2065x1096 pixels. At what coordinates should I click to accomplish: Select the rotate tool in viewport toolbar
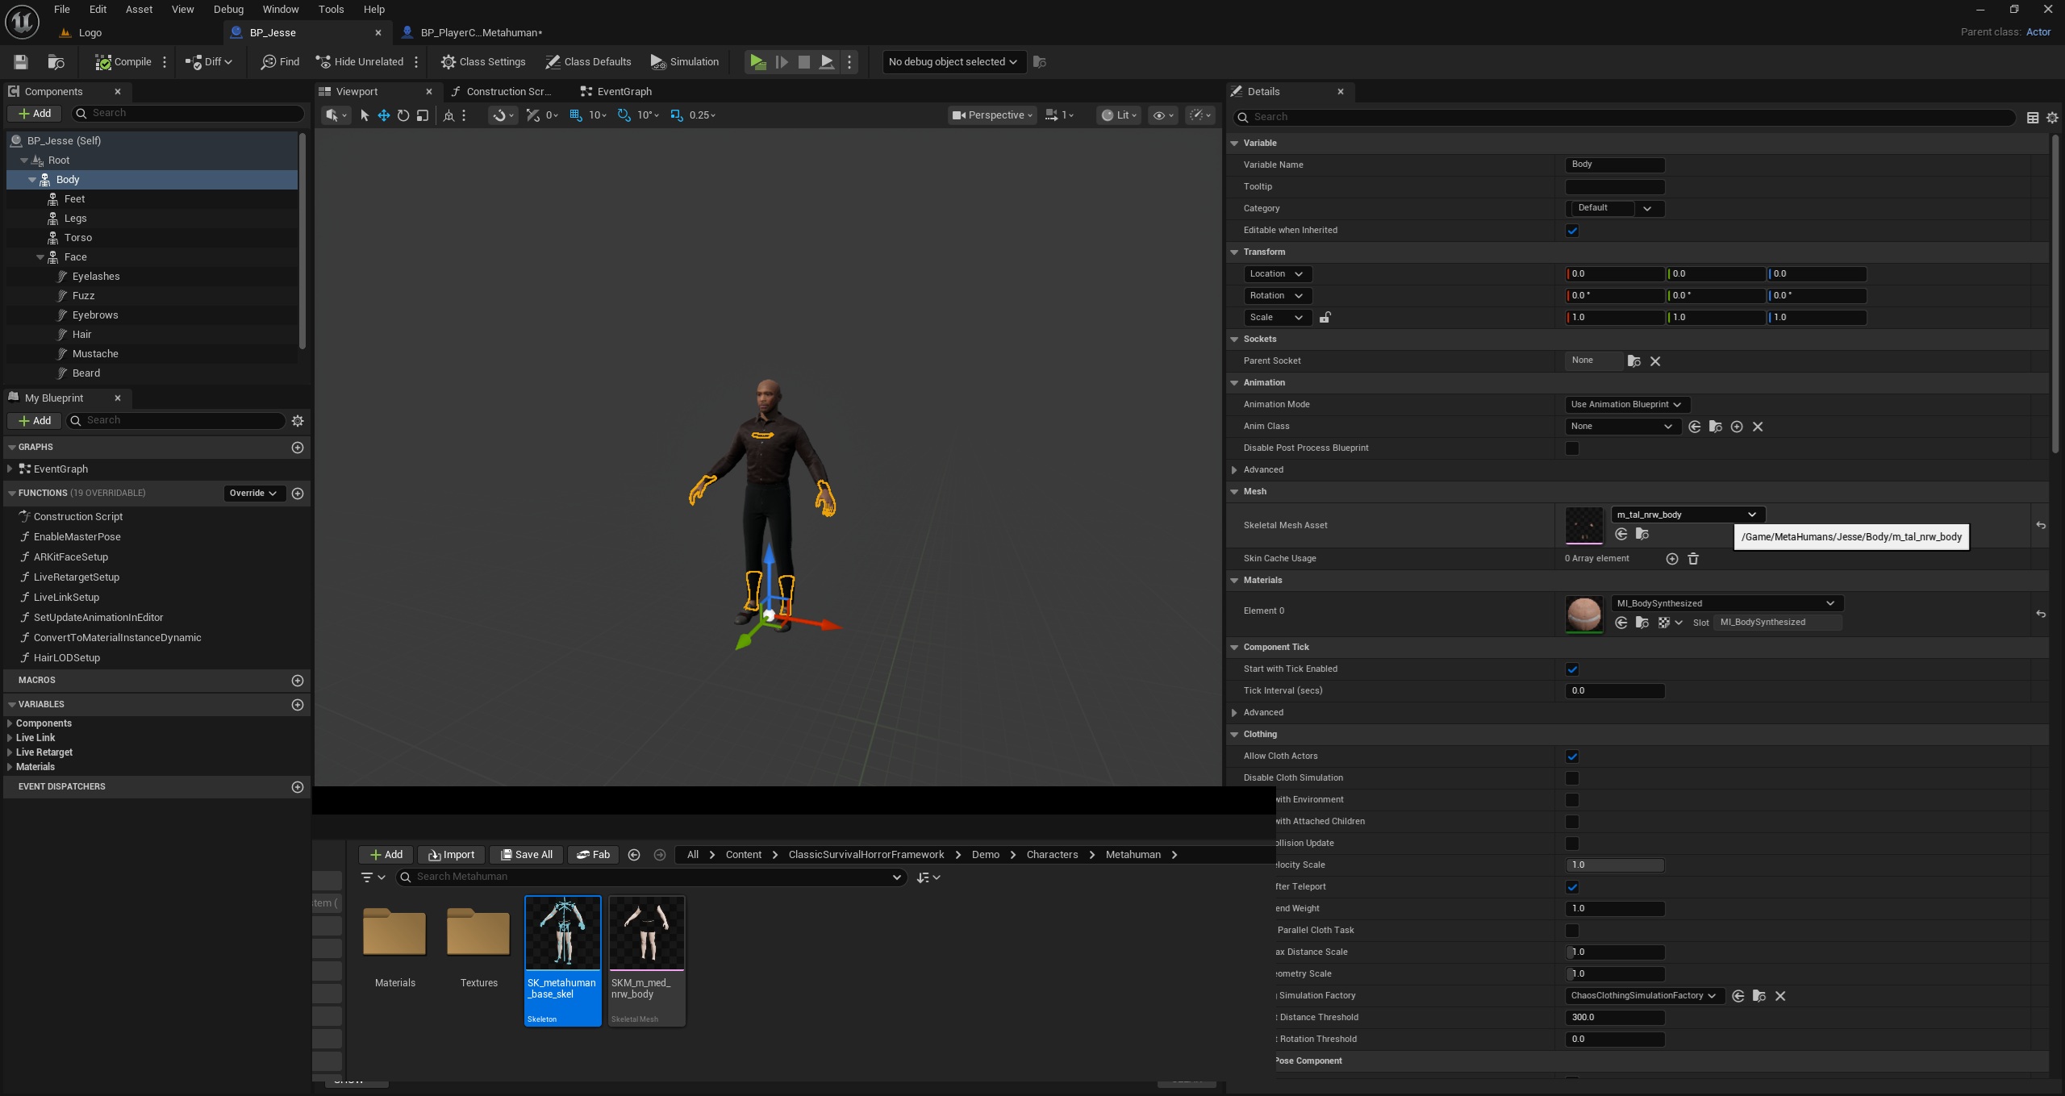(x=403, y=115)
